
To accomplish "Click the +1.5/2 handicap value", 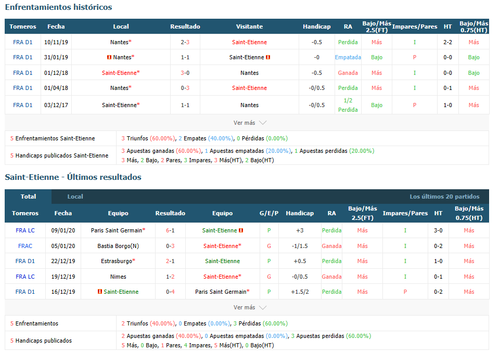I will point(300,292).
